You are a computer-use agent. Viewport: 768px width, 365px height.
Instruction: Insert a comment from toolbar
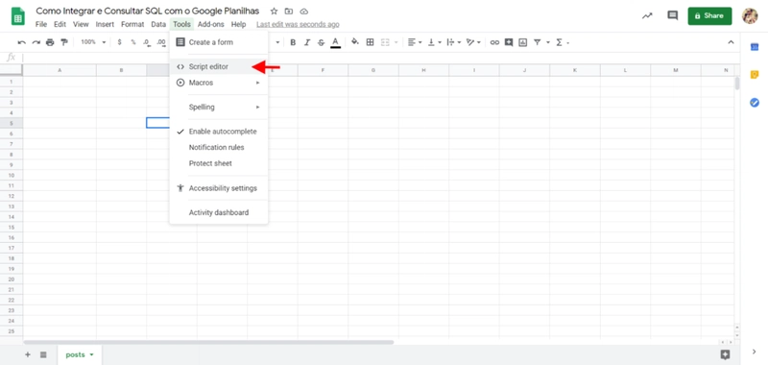509,42
